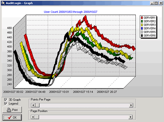Click the Print button's label
Viewport: 164px width, 122px height.
click(x=15, y=110)
